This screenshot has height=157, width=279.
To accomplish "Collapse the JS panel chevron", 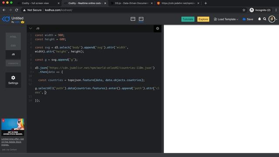I will (31, 28).
